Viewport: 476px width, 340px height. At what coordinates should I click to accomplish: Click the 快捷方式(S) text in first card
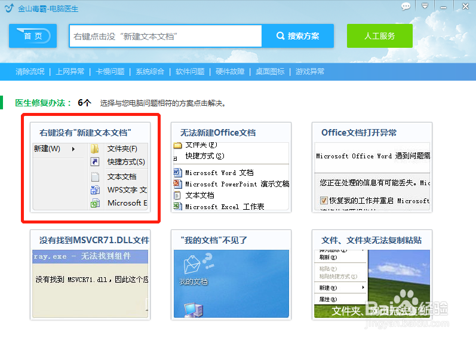click(x=126, y=162)
